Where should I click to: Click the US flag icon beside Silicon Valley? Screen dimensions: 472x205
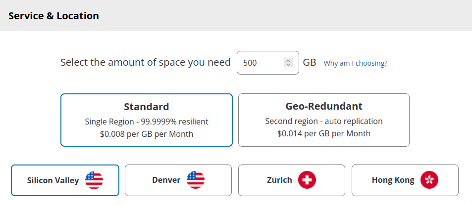(94, 180)
